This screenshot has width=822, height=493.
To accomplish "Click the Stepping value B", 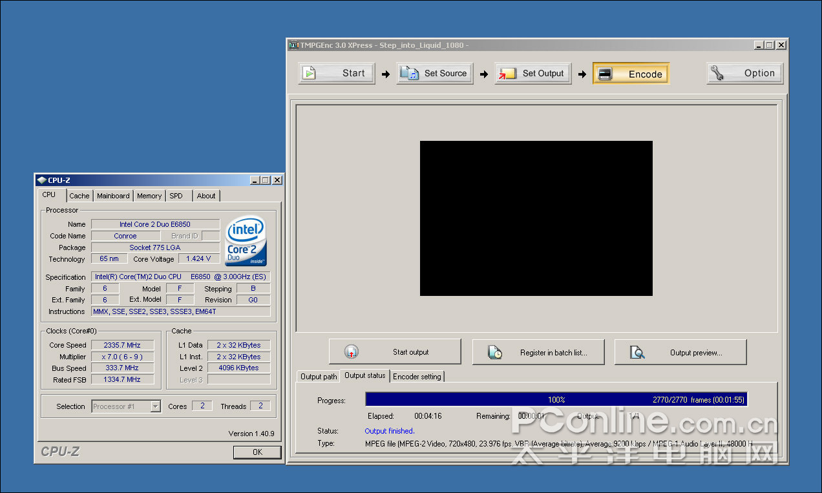I will click(x=253, y=288).
